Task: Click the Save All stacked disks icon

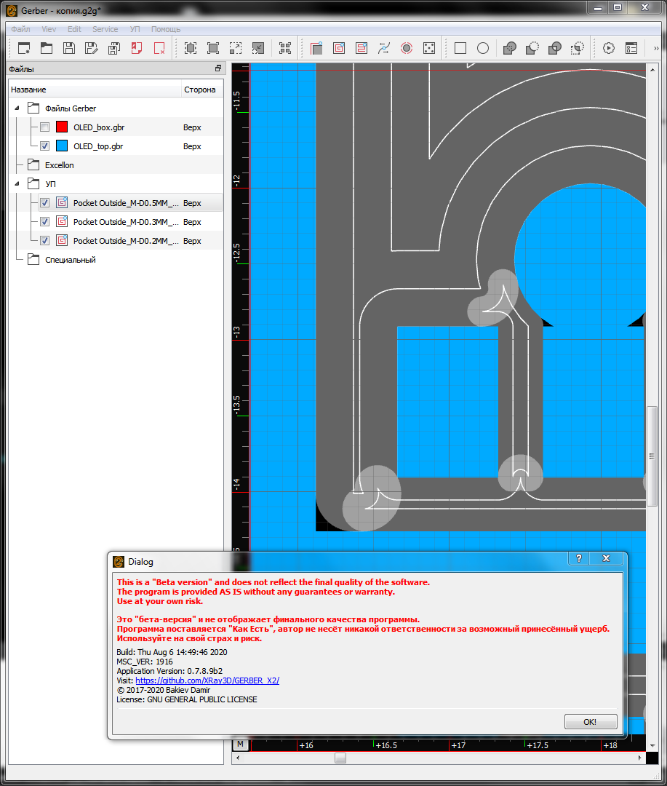Action: click(x=114, y=48)
